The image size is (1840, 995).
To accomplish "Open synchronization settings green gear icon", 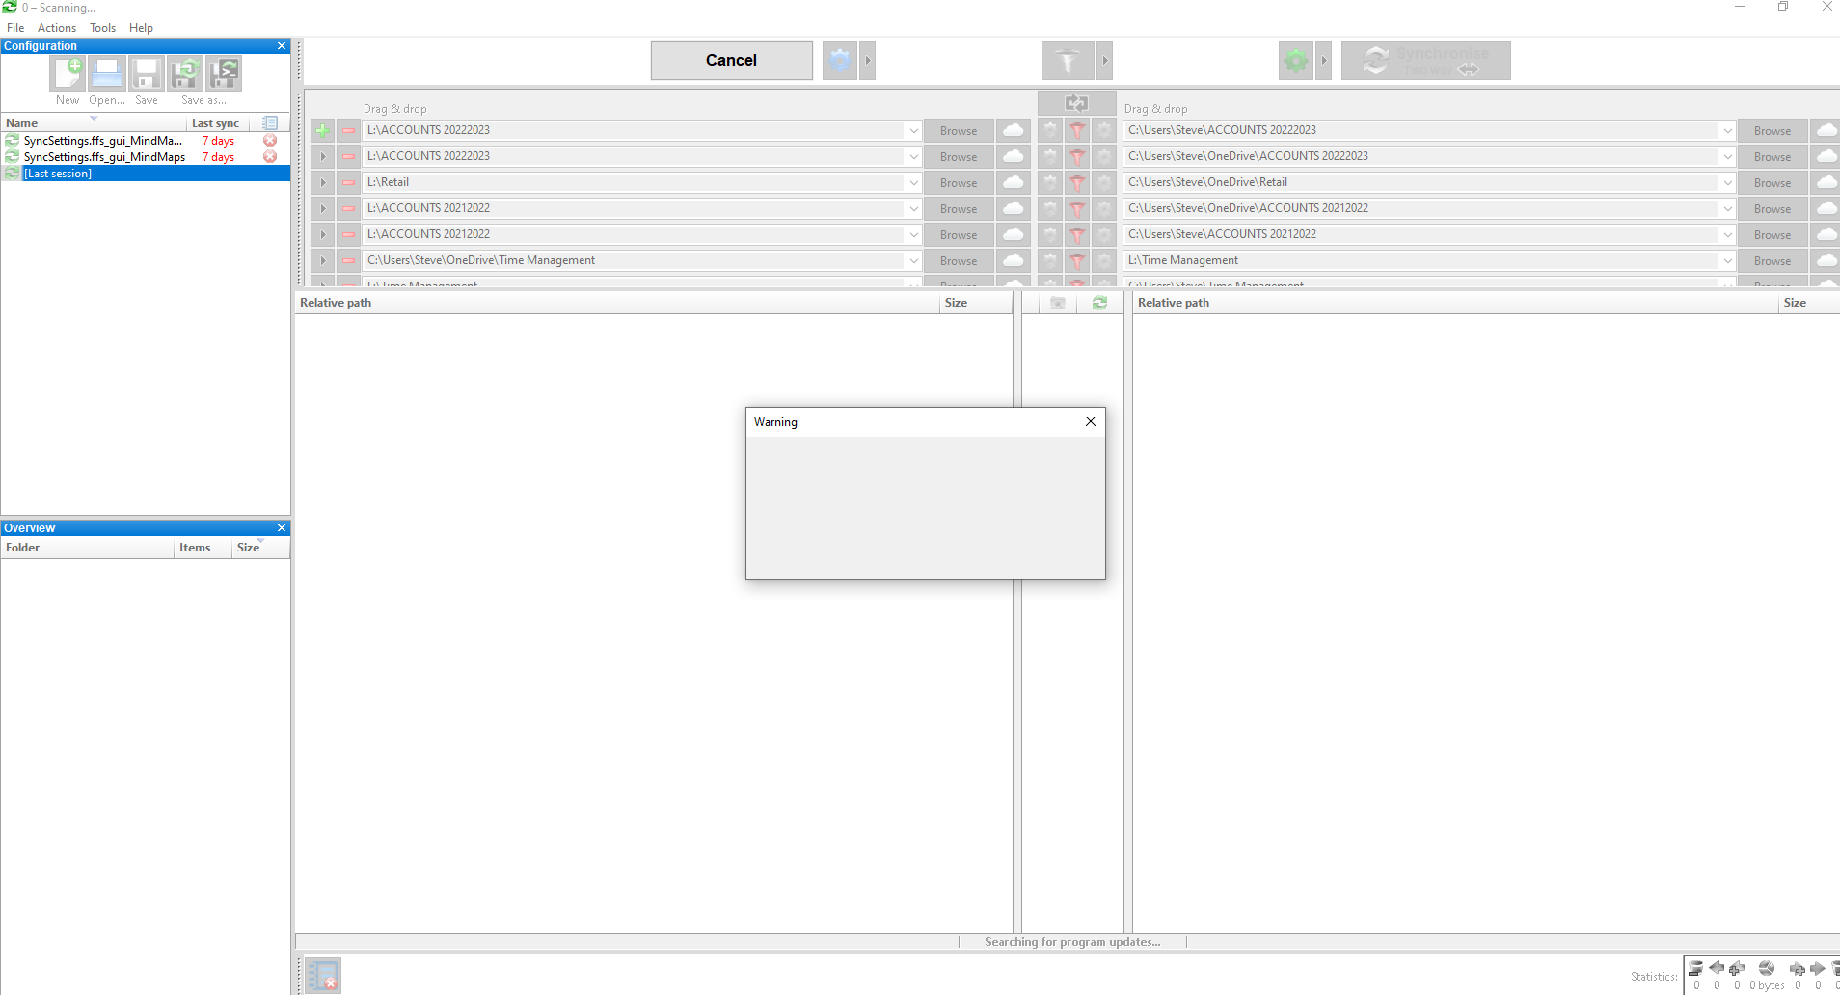I will click(1296, 61).
